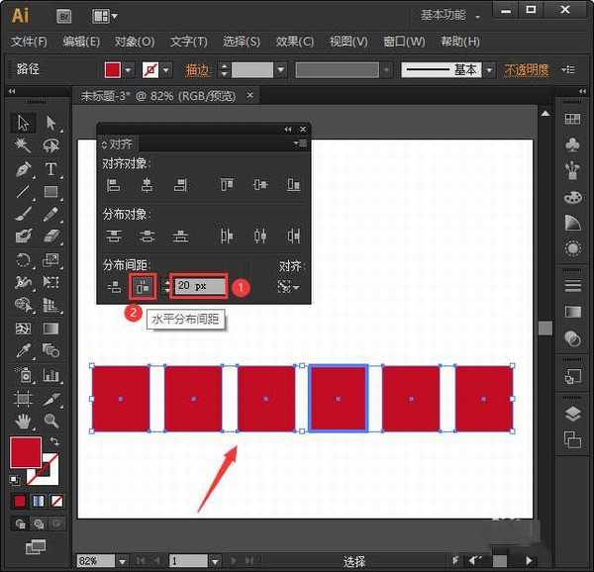Open the Swatches panel icon in right dock

coord(572,119)
